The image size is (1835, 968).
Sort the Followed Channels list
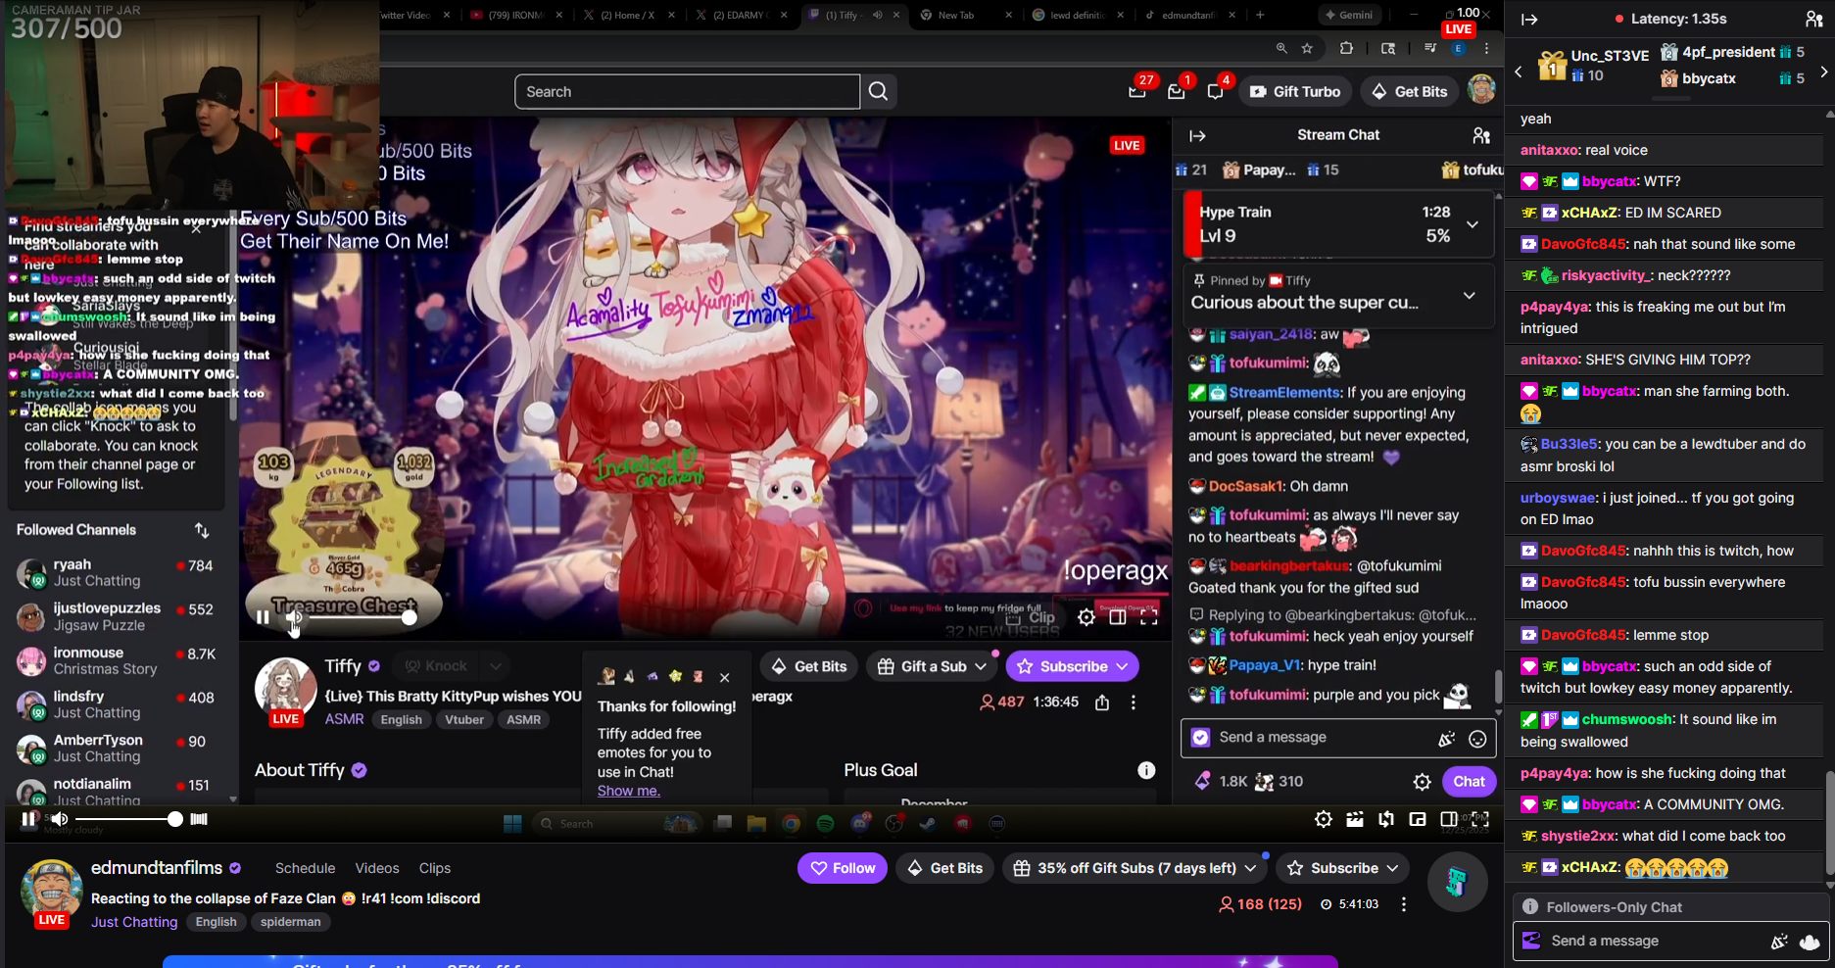202,530
